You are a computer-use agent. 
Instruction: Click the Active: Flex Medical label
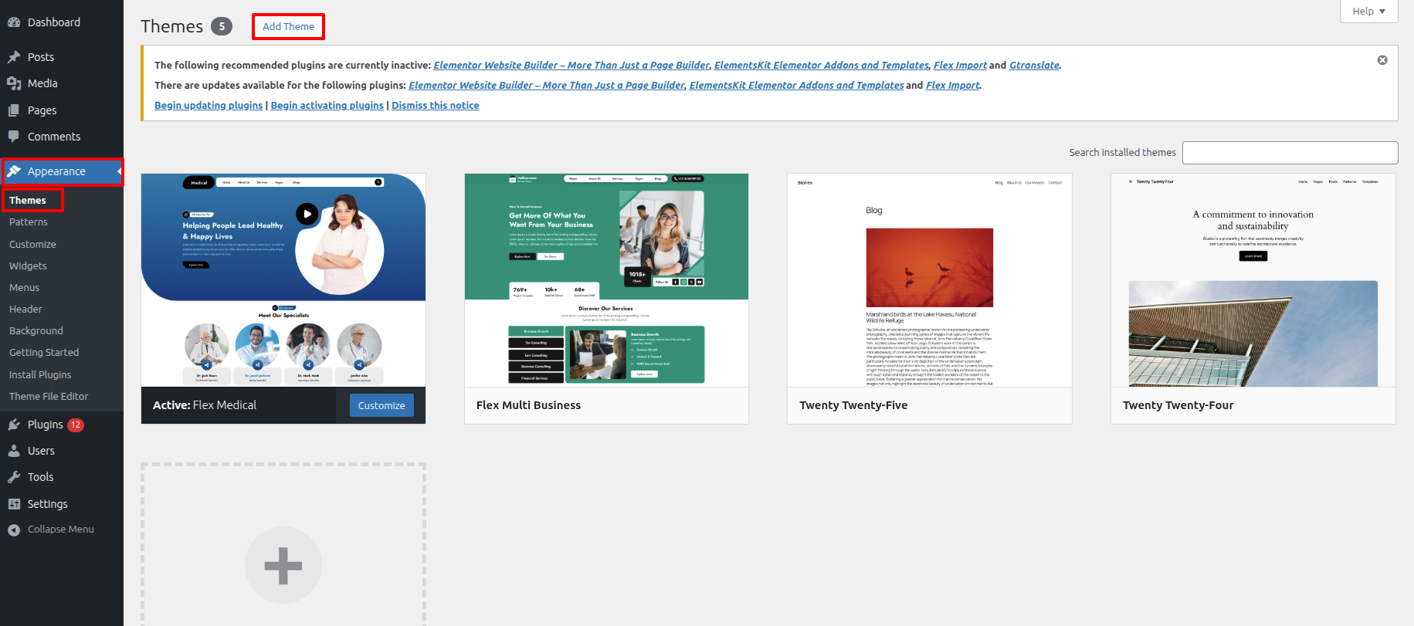[x=205, y=405]
